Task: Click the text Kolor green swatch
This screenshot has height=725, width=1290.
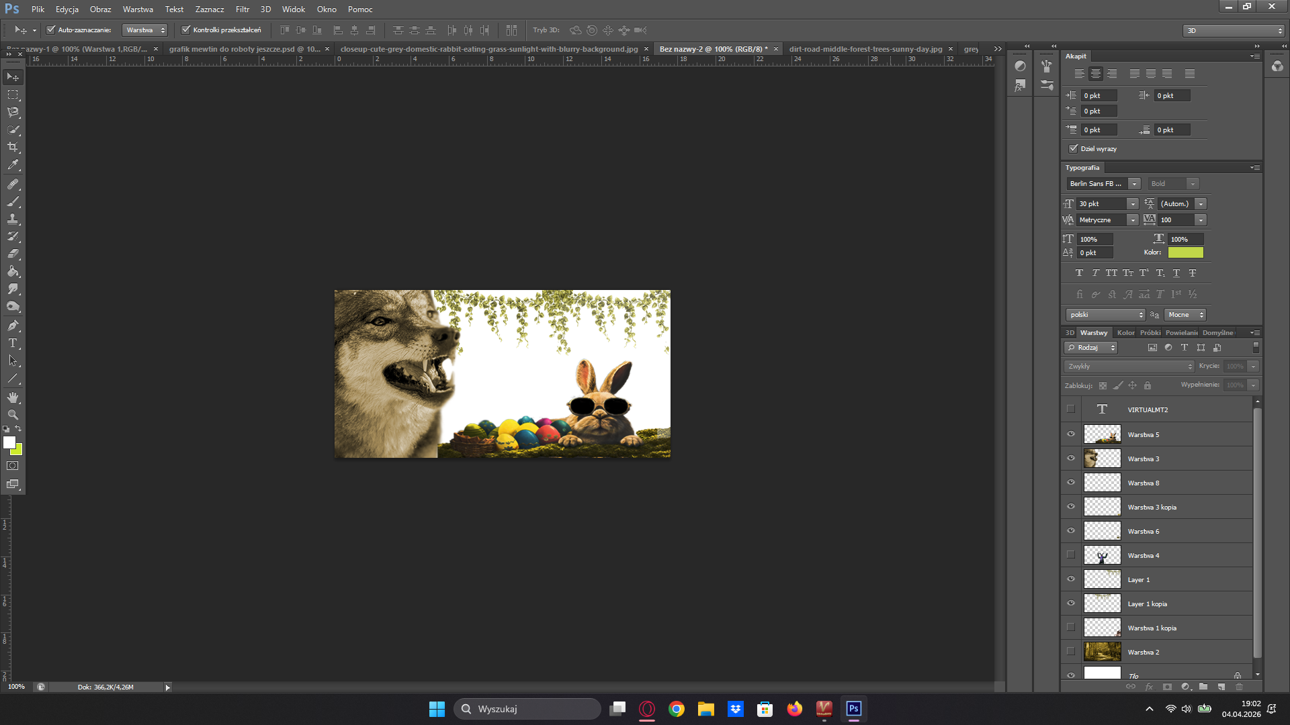Action: pyautogui.click(x=1185, y=252)
